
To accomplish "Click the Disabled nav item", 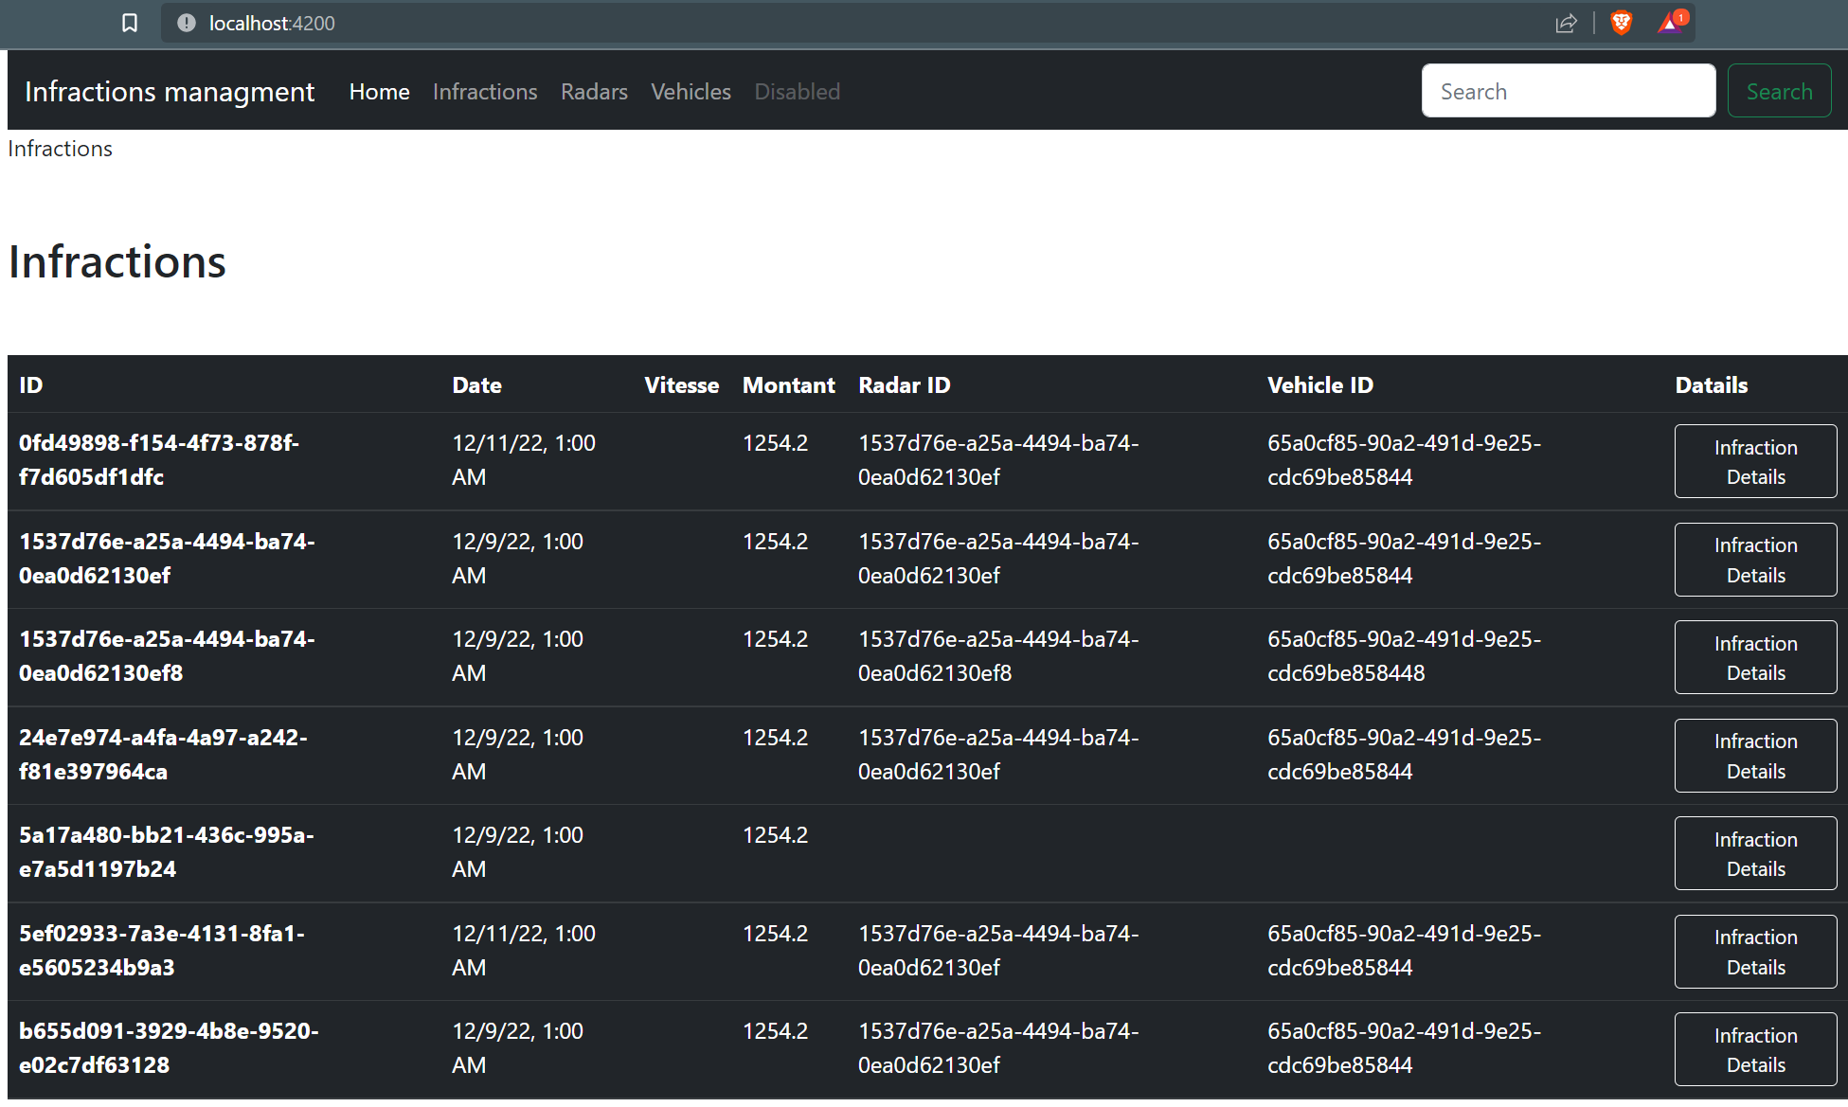I will [797, 92].
